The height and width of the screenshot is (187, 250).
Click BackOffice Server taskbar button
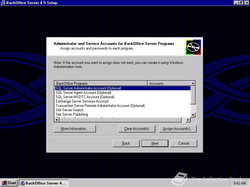click(44, 183)
